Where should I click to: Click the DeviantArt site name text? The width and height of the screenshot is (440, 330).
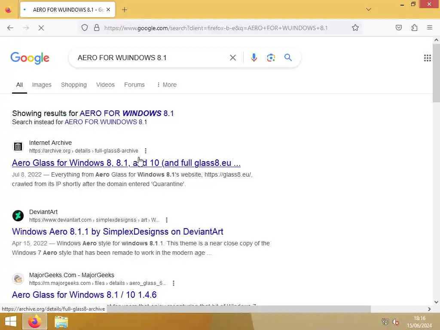tap(43, 212)
